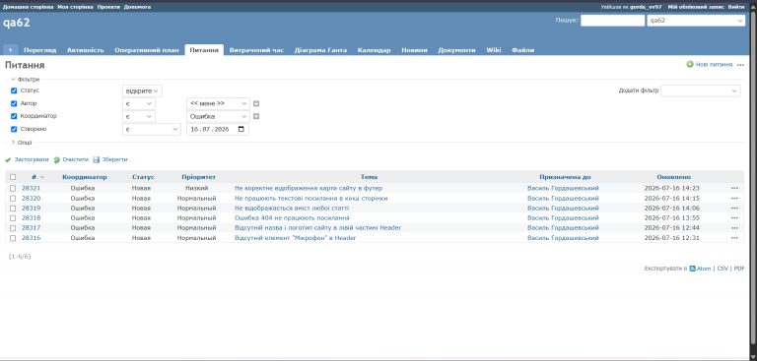
Task: Open the status operator dropdown showing відкрите
Action: (x=142, y=90)
